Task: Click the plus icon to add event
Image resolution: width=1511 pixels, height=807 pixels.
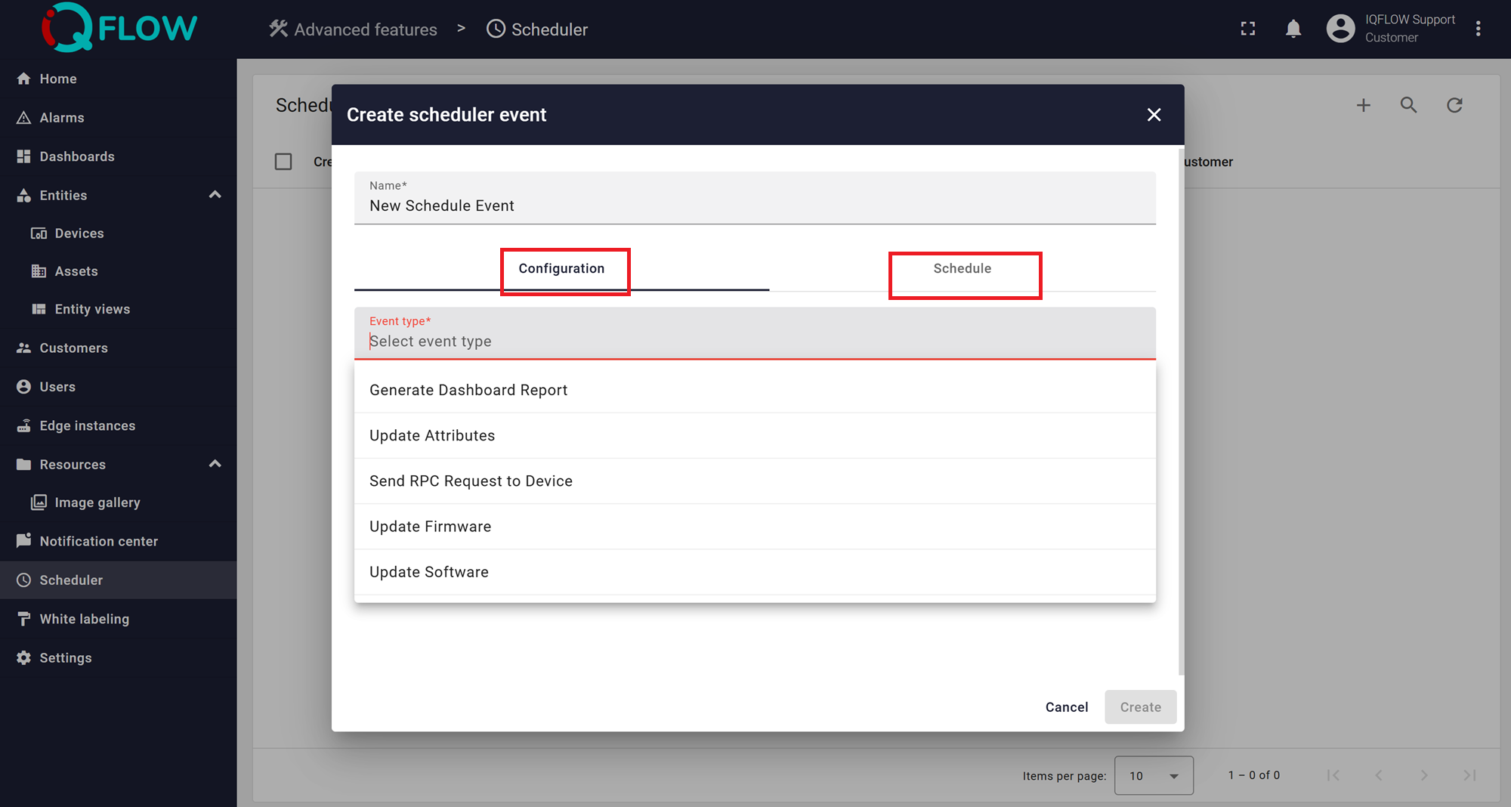Action: (x=1363, y=105)
